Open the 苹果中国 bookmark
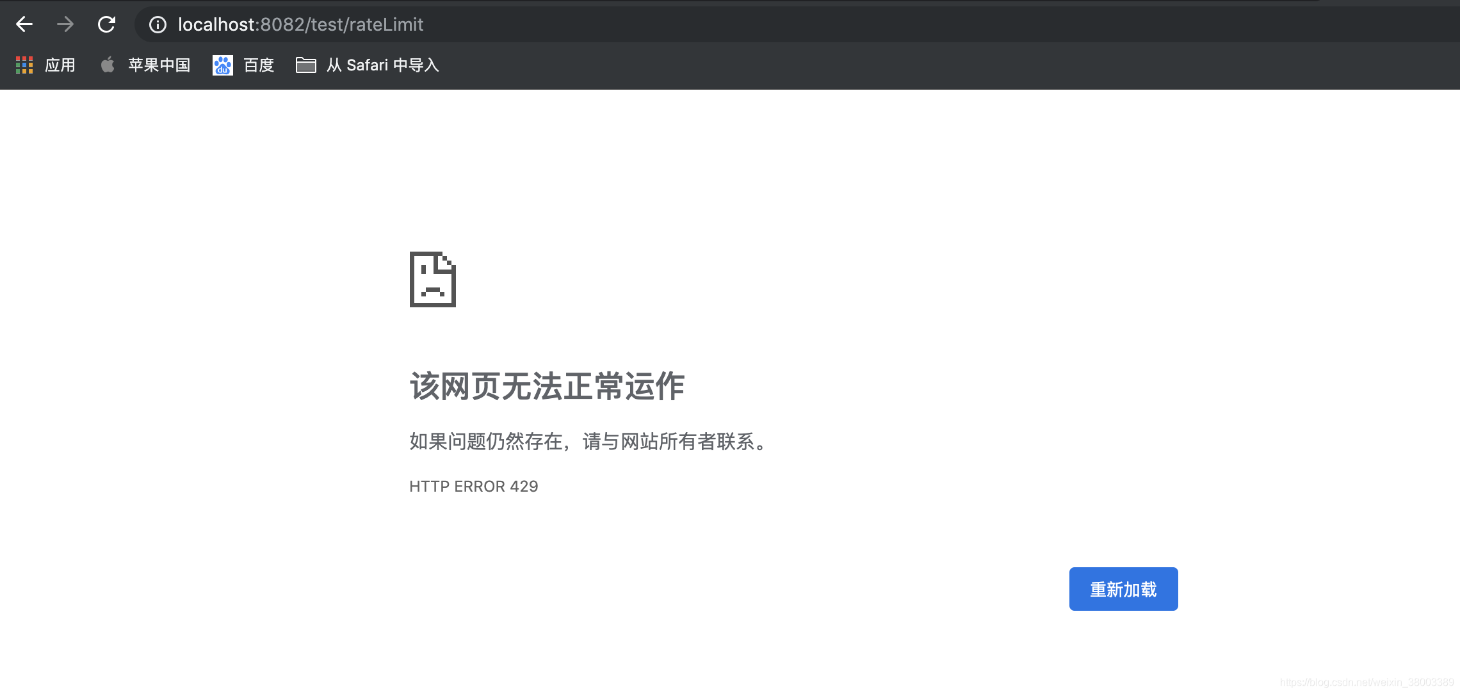Screen dimensions: 1460x694 (159, 65)
